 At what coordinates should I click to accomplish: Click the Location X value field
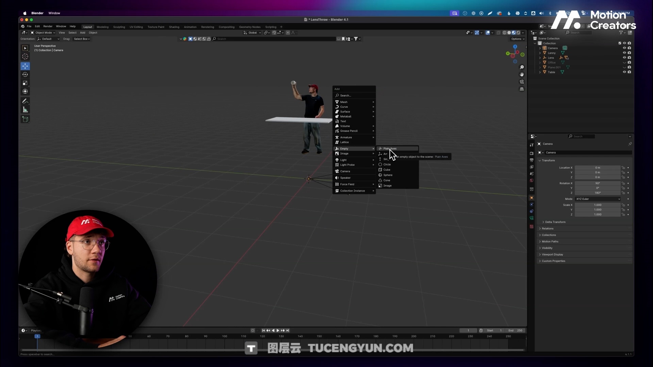click(598, 168)
